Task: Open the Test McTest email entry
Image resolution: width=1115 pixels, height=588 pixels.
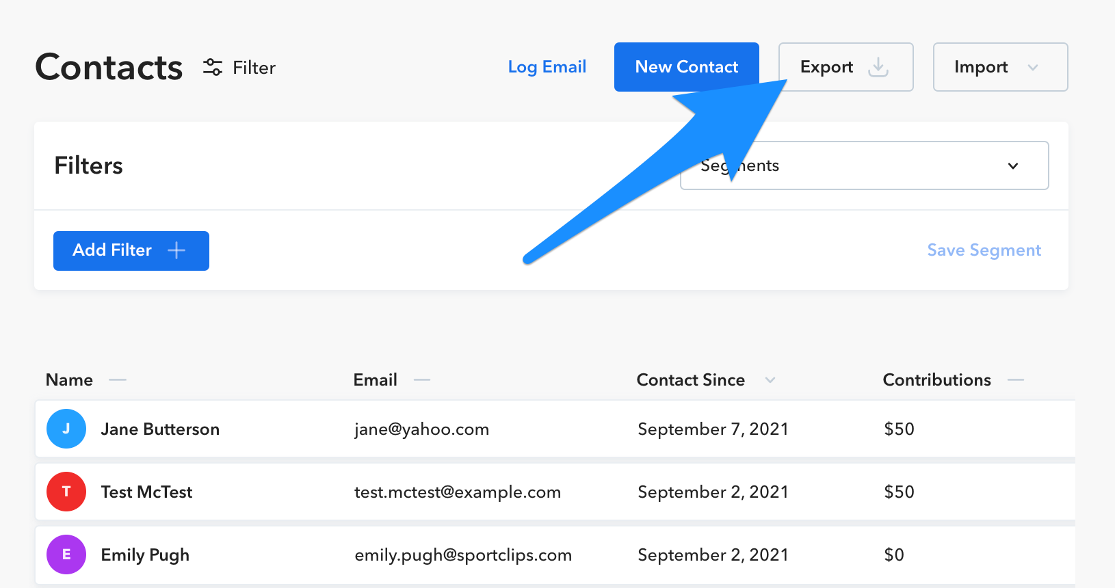Action: pyautogui.click(x=458, y=492)
